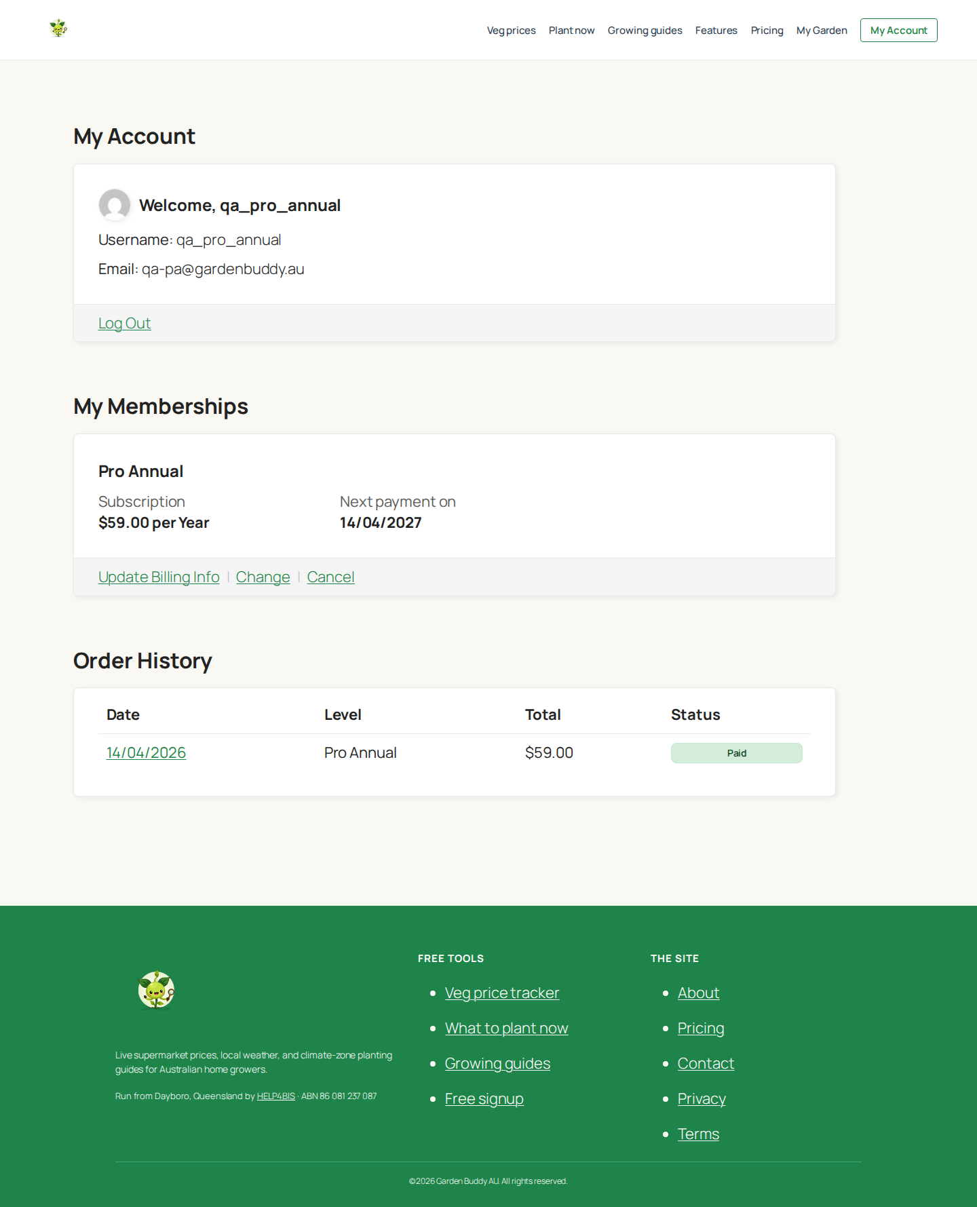Click the Change membership link
Image resolution: width=977 pixels, height=1207 pixels.
click(x=263, y=577)
